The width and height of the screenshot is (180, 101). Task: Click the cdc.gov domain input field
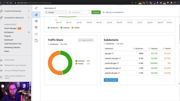56,12
